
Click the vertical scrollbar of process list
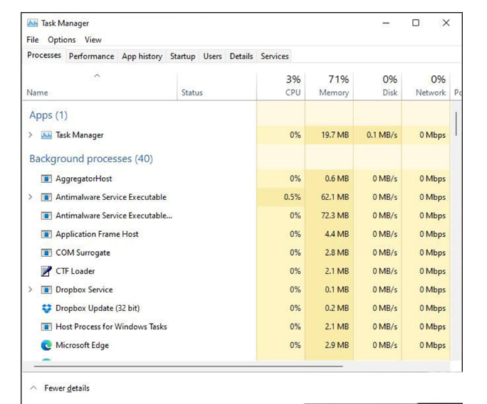coord(456,125)
